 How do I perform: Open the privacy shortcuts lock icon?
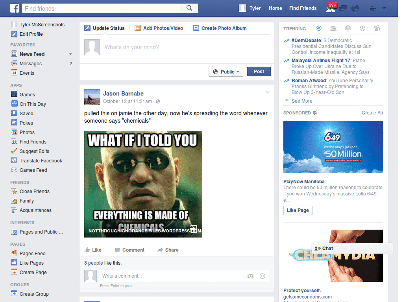373,9
